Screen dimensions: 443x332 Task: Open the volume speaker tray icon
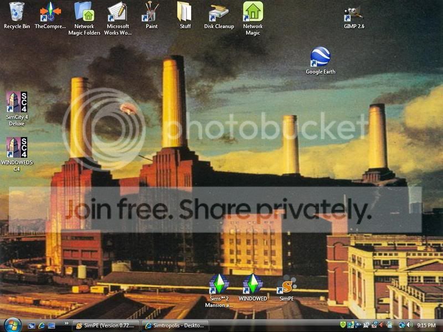pyautogui.click(x=410, y=325)
